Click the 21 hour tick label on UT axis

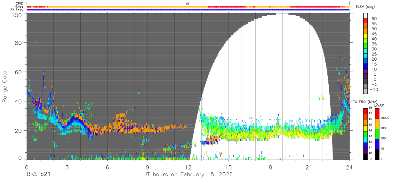point(309,167)
